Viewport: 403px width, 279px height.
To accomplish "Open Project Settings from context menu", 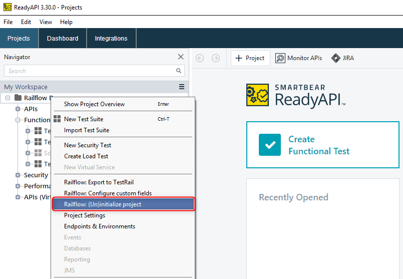I will click(123, 215).
